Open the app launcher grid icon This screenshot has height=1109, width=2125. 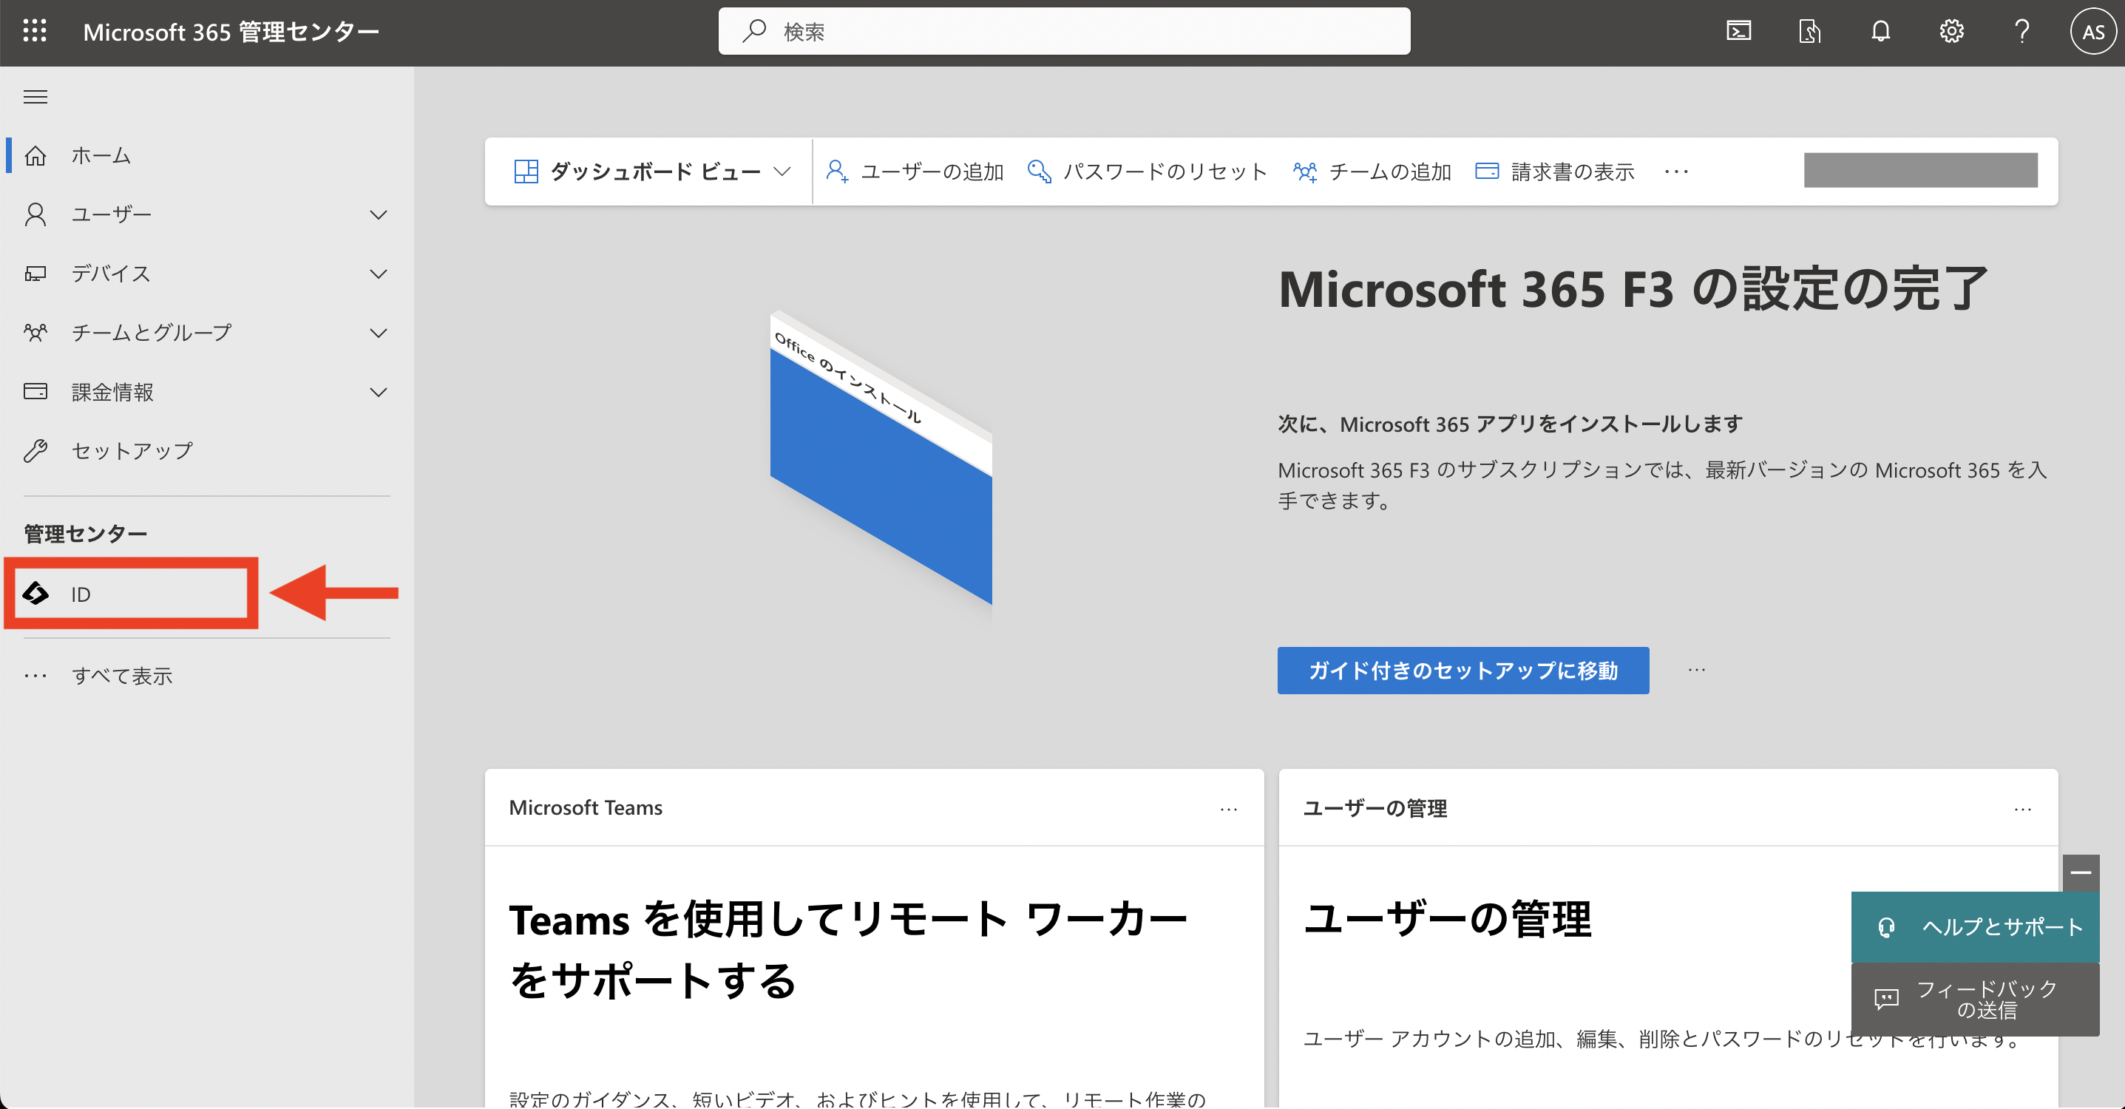[35, 31]
